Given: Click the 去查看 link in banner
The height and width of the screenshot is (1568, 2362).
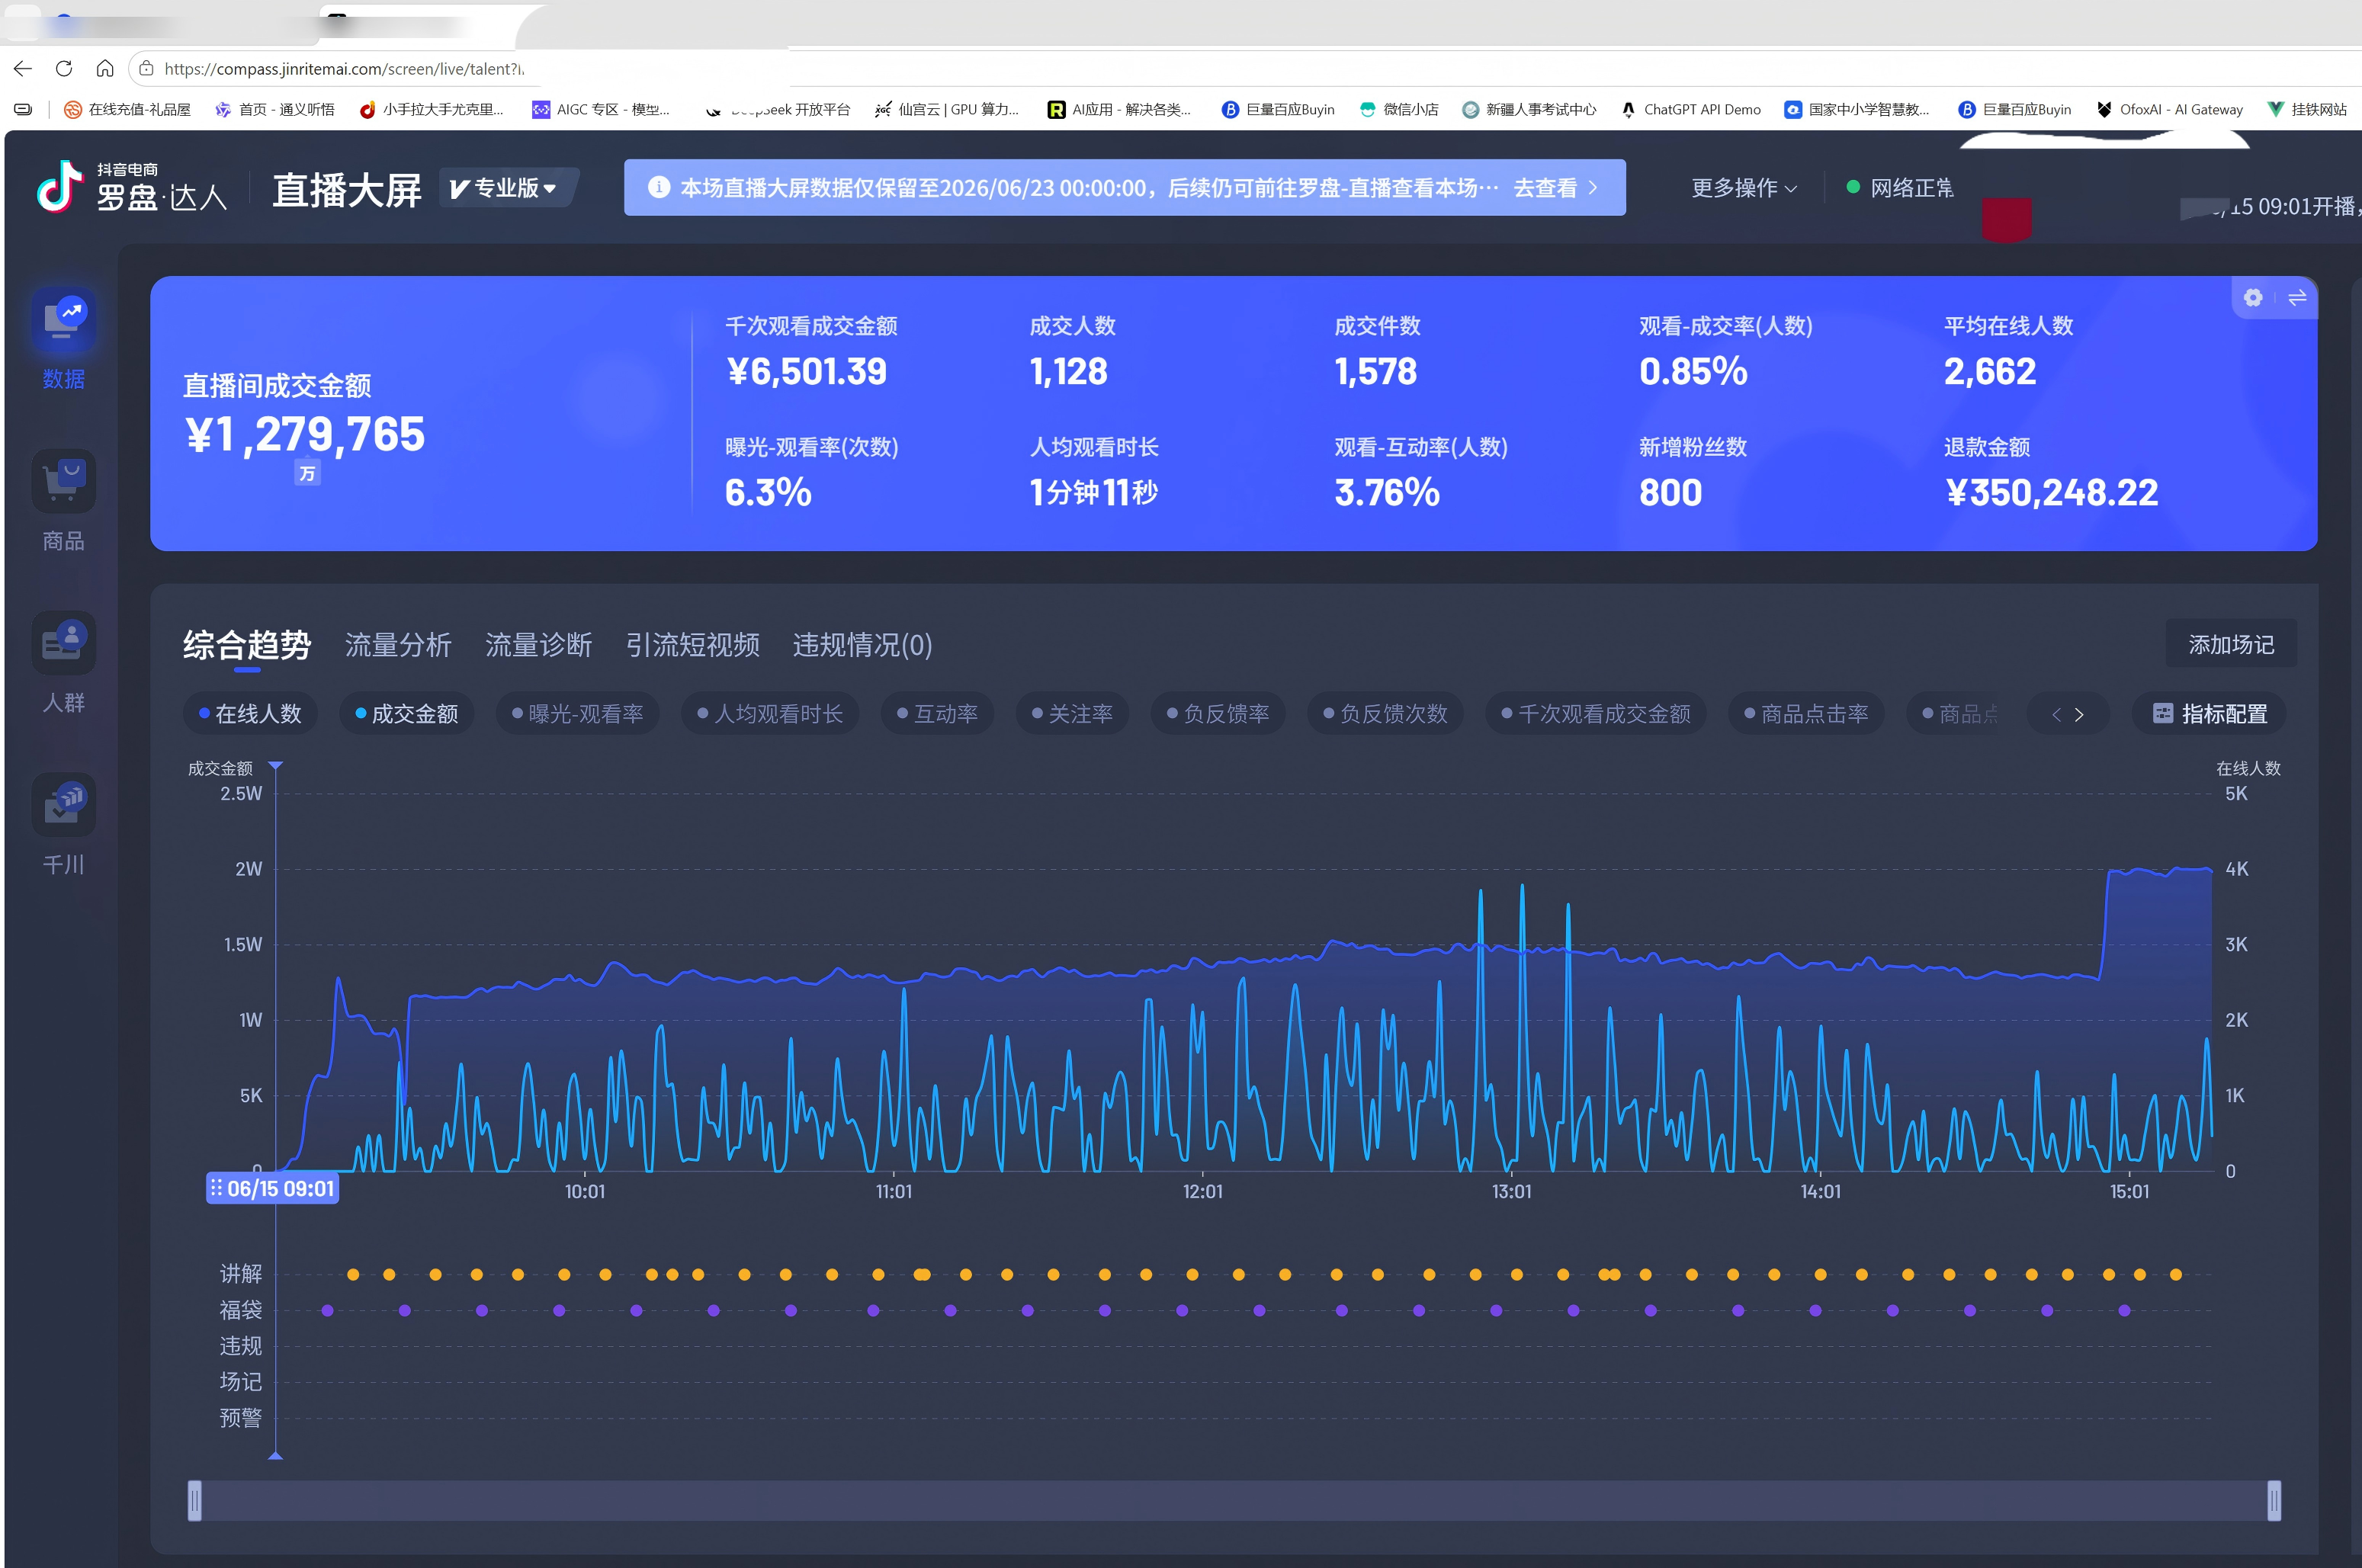Looking at the screenshot, I should (x=1555, y=188).
